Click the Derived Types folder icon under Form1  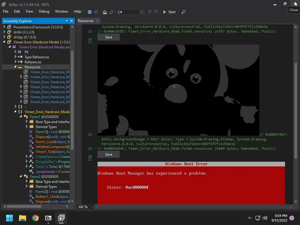pos(32,127)
